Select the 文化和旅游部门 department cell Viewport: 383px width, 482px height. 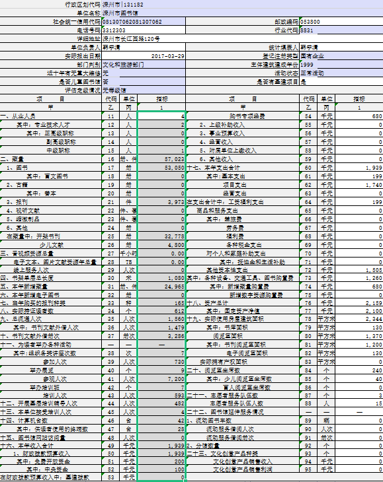point(144,65)
